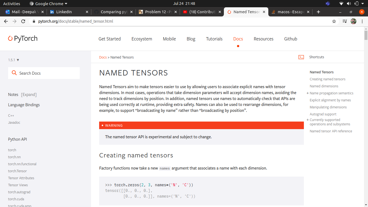This screenshot has width=368, height=207.
Task: Click the magnifier icon in Search Docs
Action: pos(14,73)
